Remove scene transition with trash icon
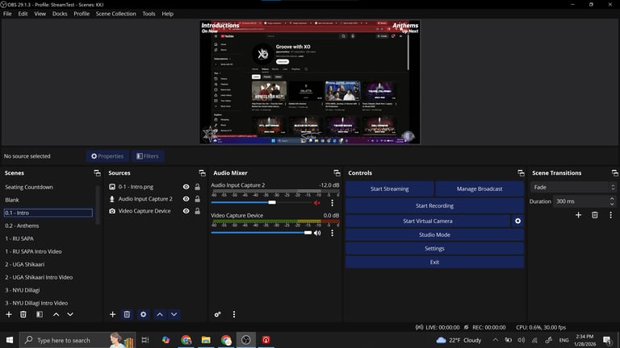Image resolution: width=620 pixels, height=348 pixels. tap(595, 215)
